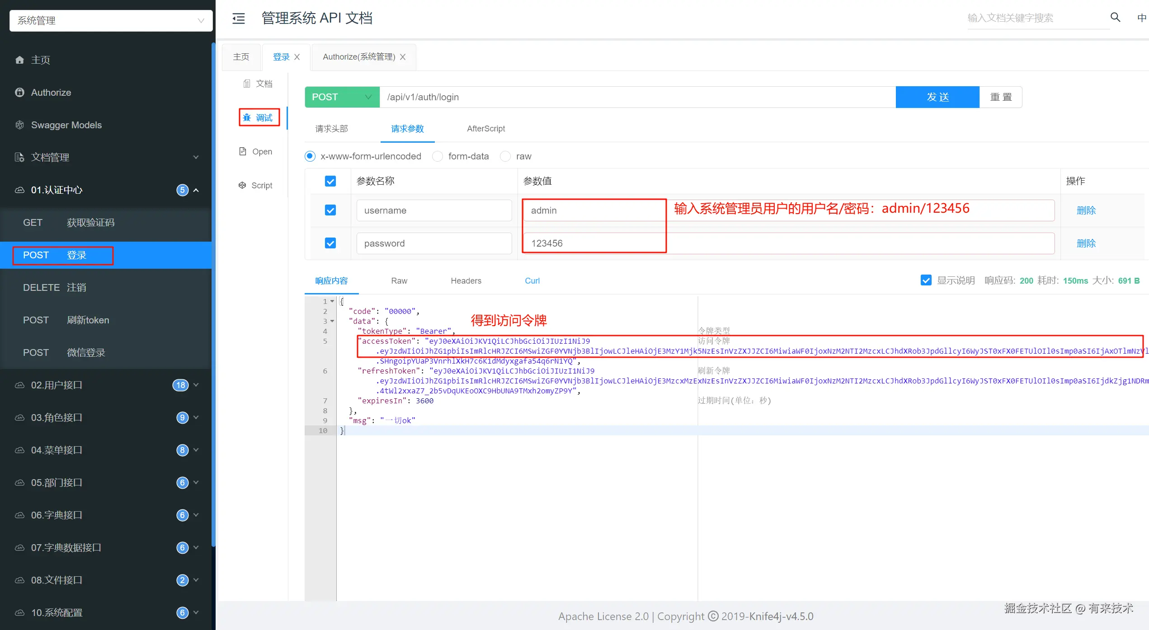Select the form-data radio button
Viewport: 1149px width, 630px height.
[438, 156]
